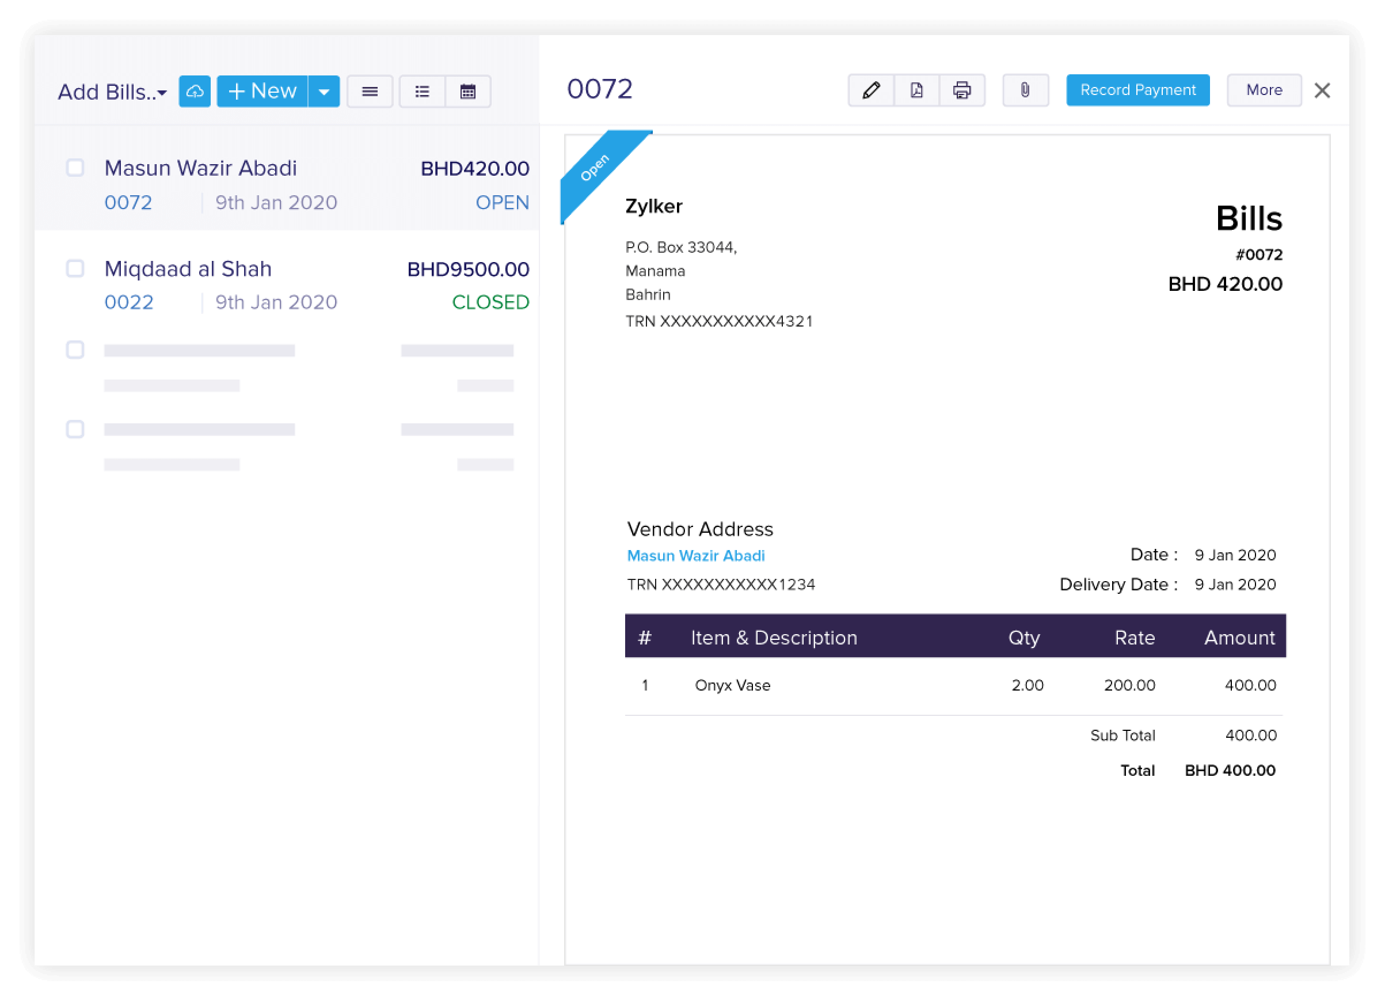Toggle the third list item checkbox
This screenshot has width=1385, height=1001.
click(x=75, y=348)
